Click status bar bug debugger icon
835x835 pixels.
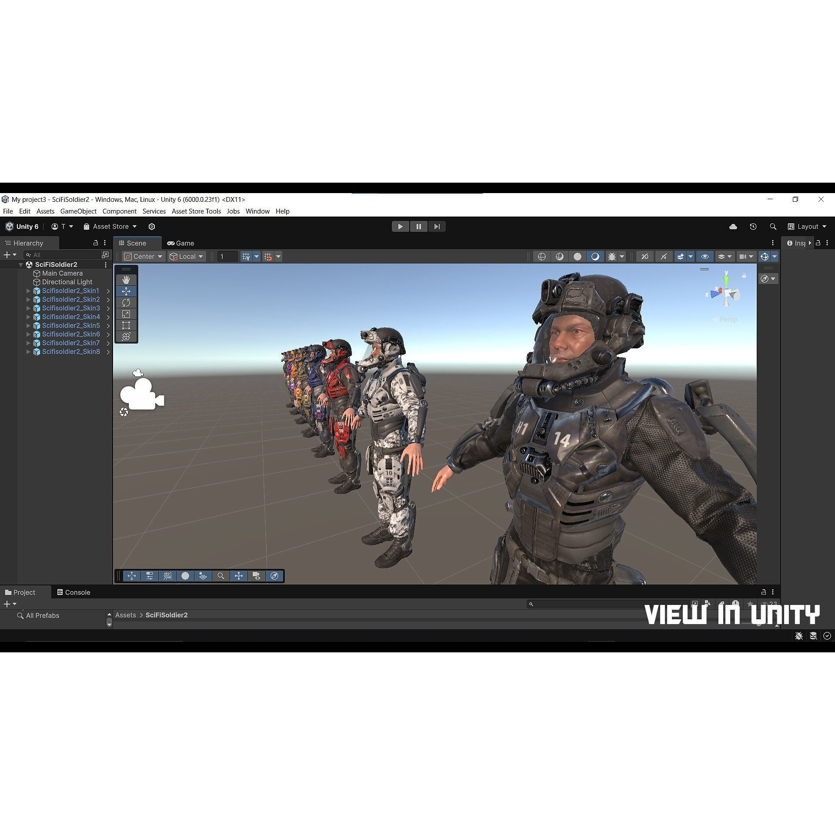coord(799,636)
